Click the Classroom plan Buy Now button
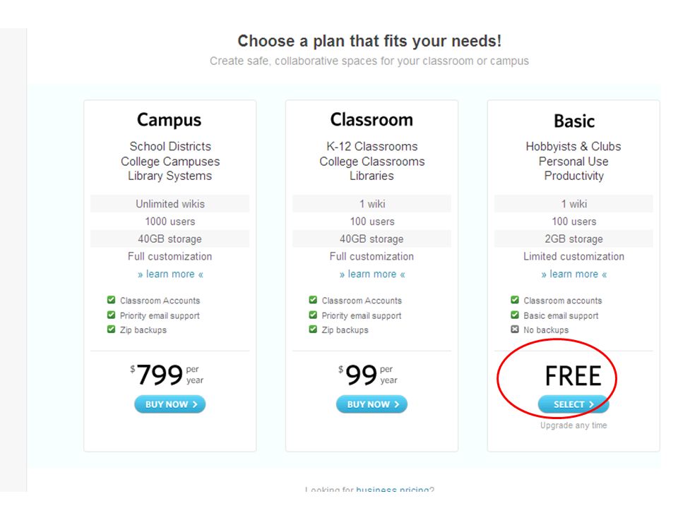Screen dimensions: 678x508 372,404
